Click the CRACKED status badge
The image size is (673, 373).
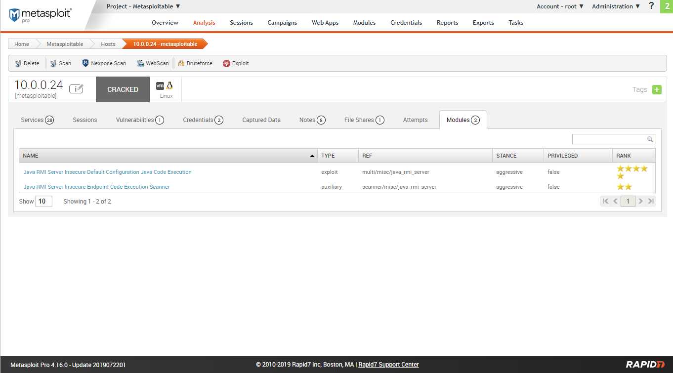click(x=123, y=89)
